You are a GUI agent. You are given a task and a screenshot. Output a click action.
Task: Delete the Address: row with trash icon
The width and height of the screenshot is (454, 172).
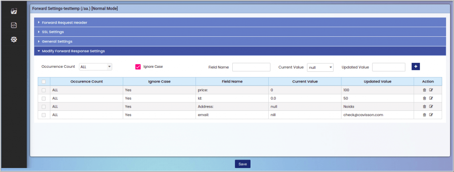(424, 106)
